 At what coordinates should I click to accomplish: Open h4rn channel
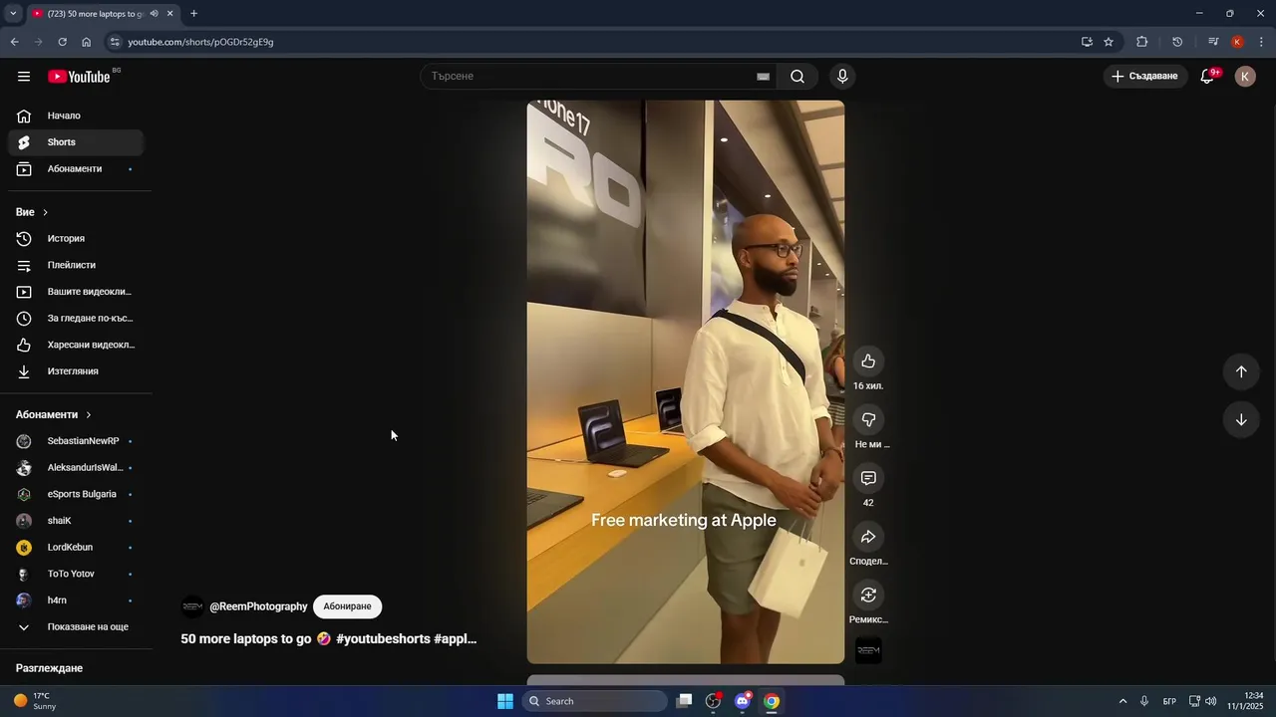tap(76, 600)
